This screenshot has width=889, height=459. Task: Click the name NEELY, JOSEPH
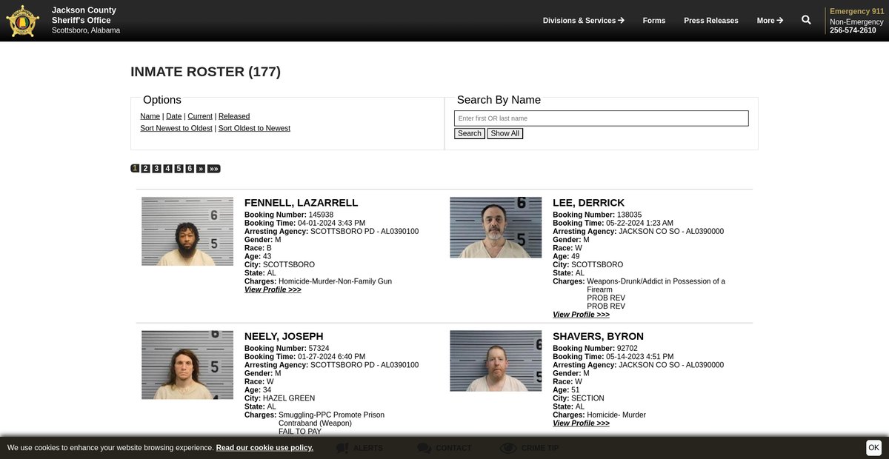284,336
